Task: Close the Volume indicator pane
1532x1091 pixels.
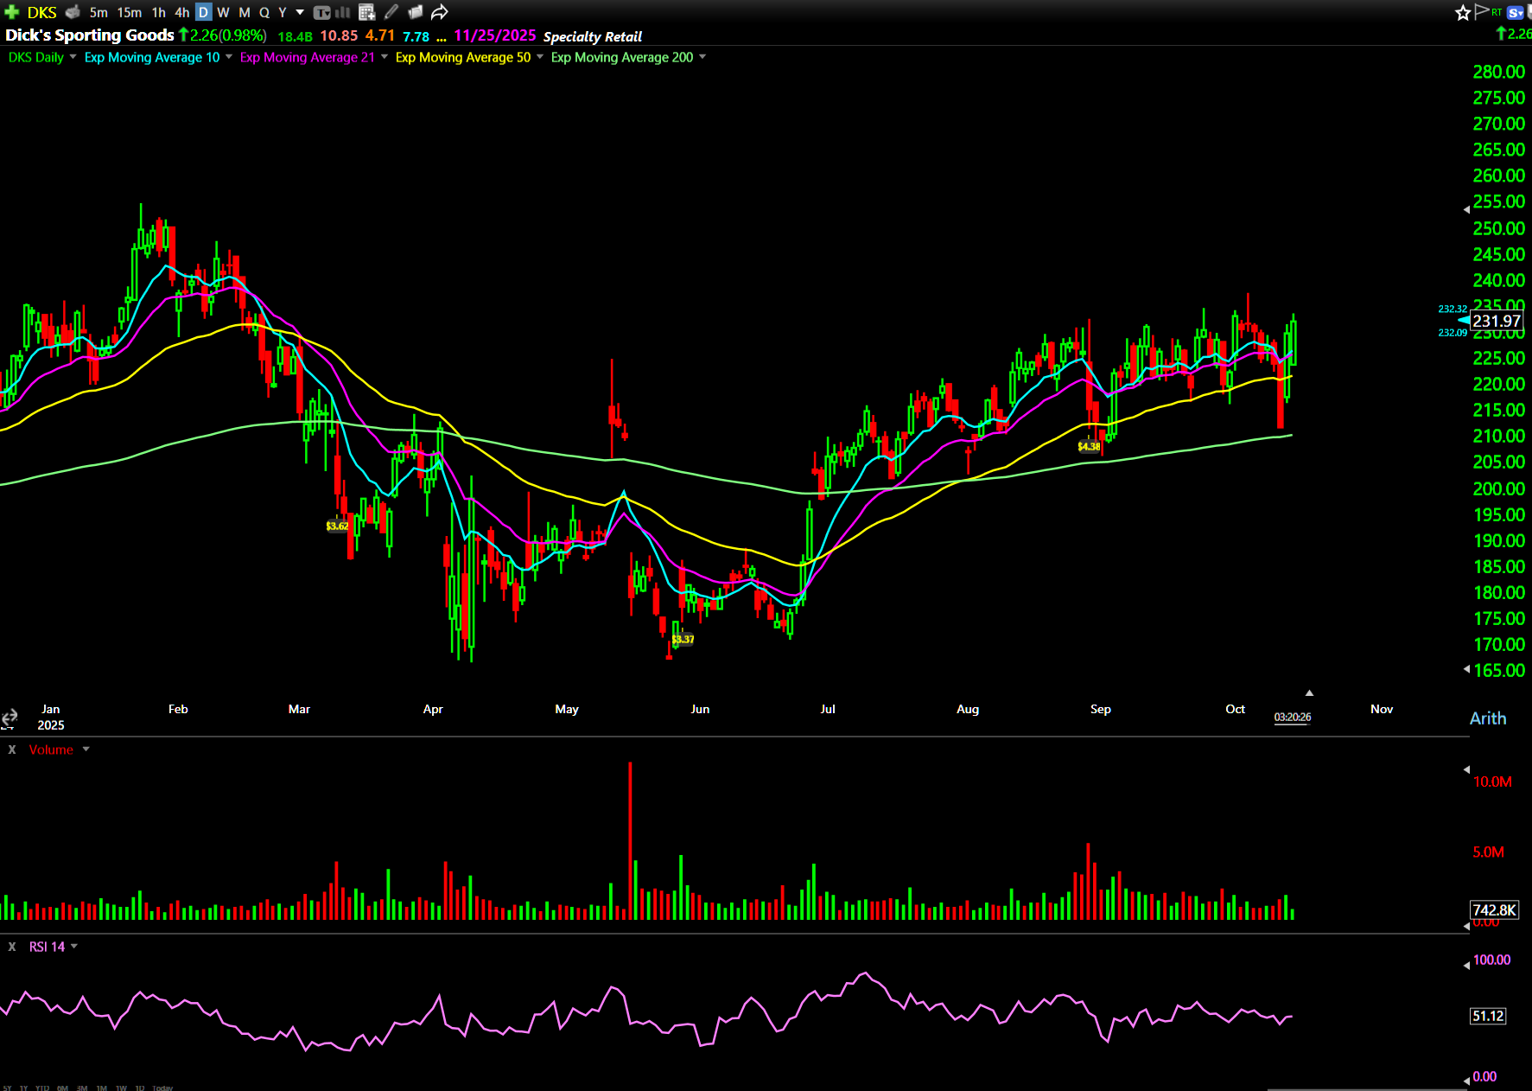Action: point(12,750)
